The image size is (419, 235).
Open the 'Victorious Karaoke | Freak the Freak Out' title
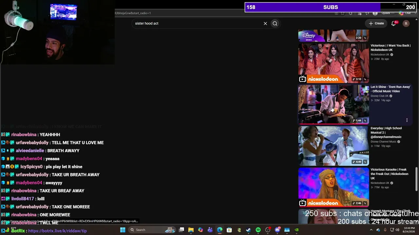390,174
